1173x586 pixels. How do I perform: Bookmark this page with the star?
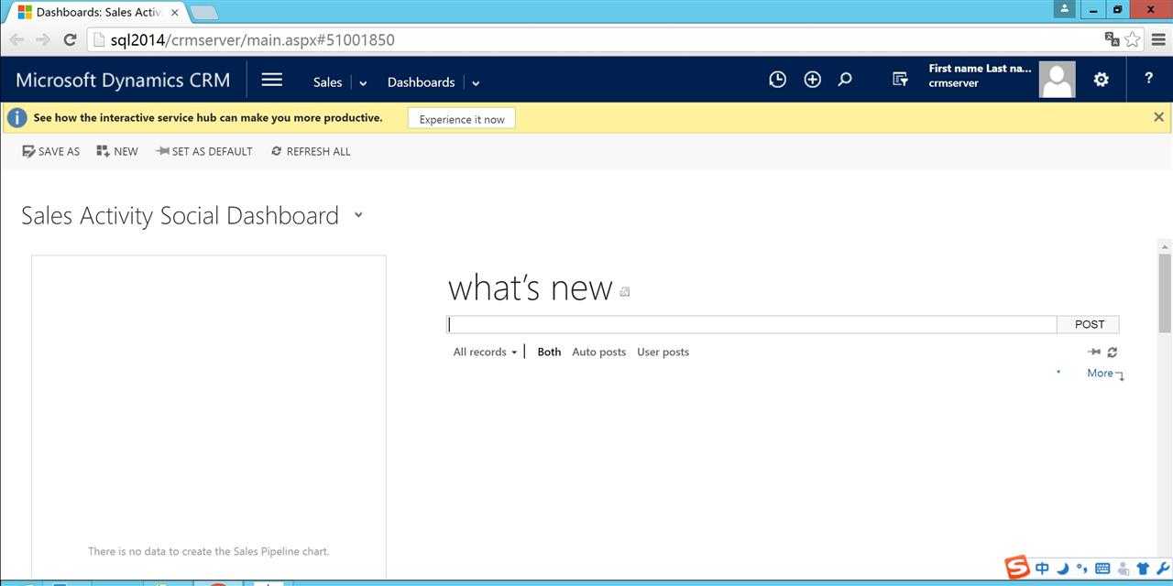point(1133,39)
